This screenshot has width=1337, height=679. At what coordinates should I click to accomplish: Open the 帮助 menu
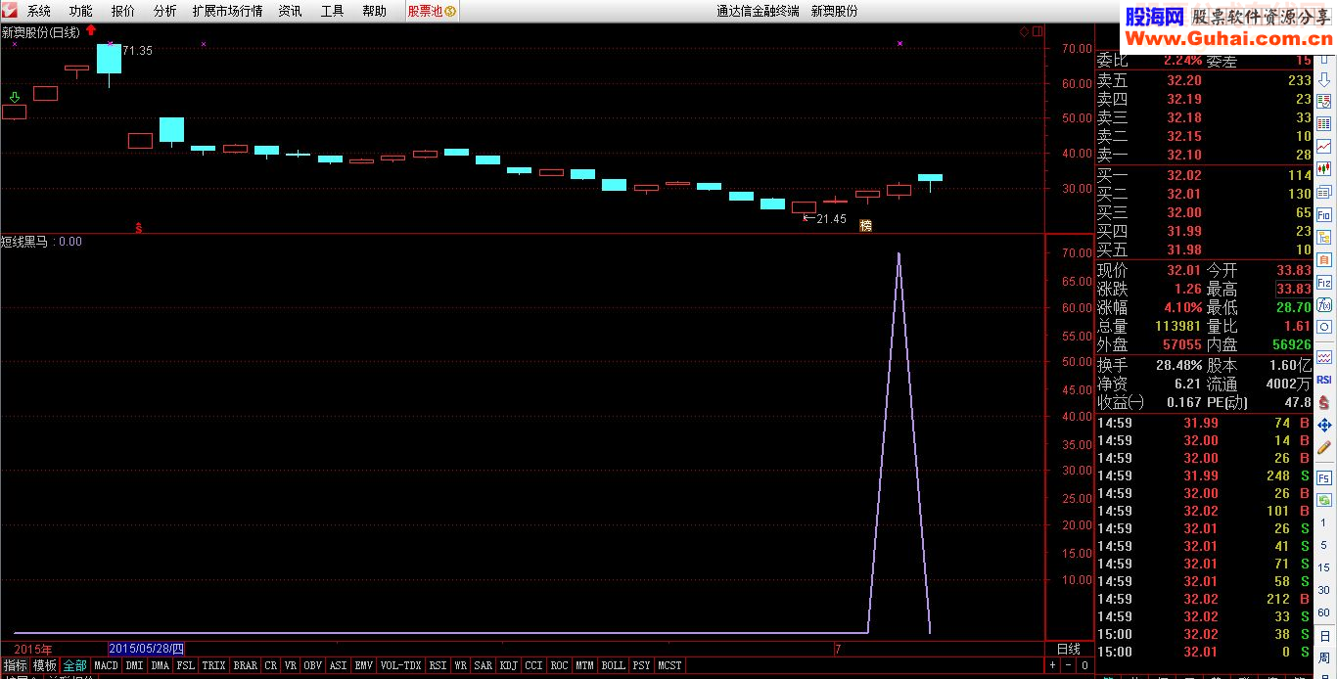(x=374, y=11)
